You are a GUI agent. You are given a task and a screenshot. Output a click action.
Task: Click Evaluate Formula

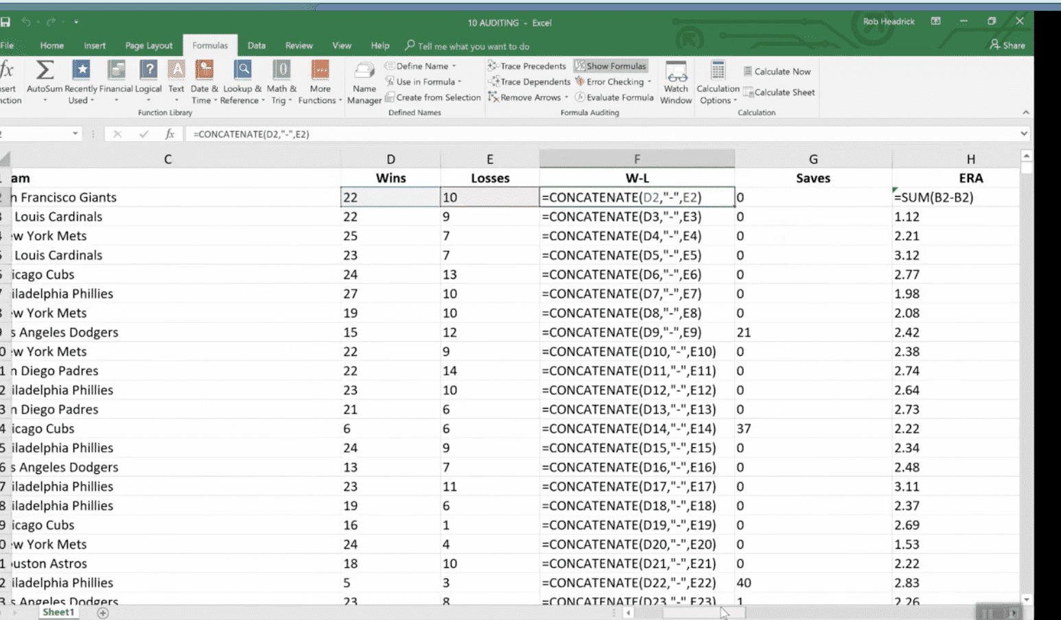(614, 97)
